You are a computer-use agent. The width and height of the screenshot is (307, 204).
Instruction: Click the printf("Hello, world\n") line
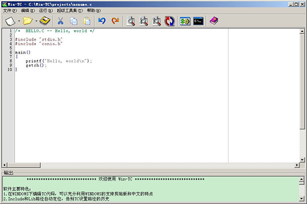tap(59, 61)
